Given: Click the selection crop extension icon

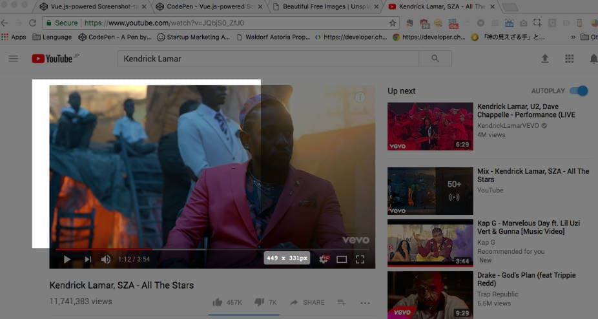Looking at the screenshot, I should click(x=538, y=23).
